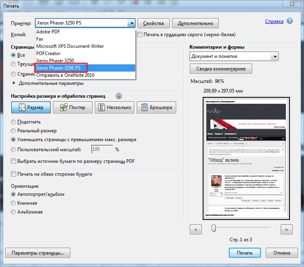This screenshot has width=304, height=267.
Task: Click the blue help question mark icon
Action: (290, 21)
